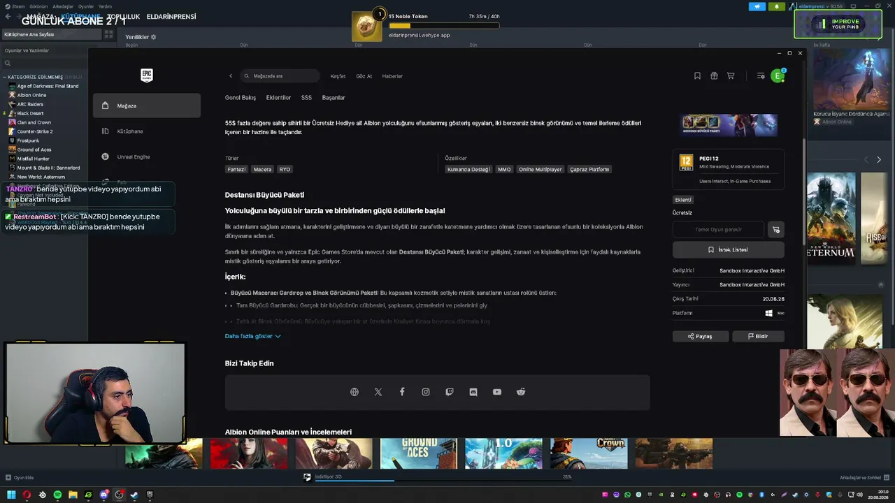895x503 pixels.
Task: Go back with the launcher back arrow
Action: (231, 76)
